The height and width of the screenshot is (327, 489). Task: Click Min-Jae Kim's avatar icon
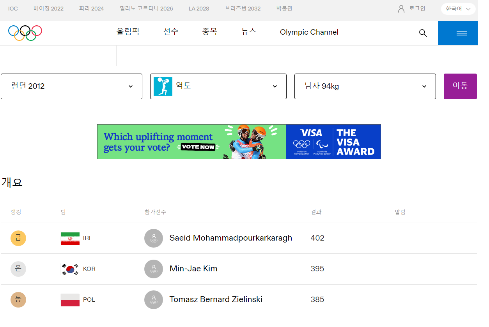click(x=154, y=269)
